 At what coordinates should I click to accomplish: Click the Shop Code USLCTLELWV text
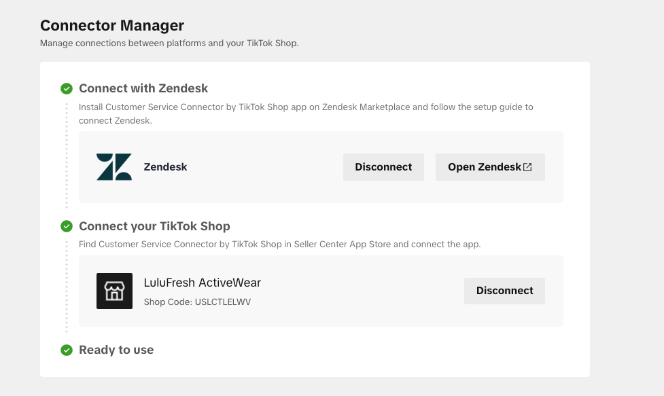tap(197, 302)
